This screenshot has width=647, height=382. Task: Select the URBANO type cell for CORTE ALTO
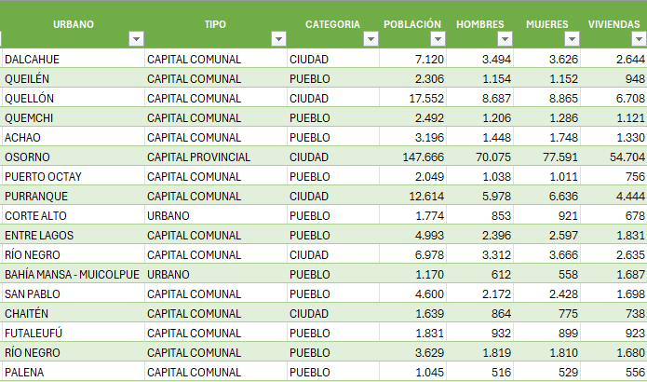pos(216,215)
